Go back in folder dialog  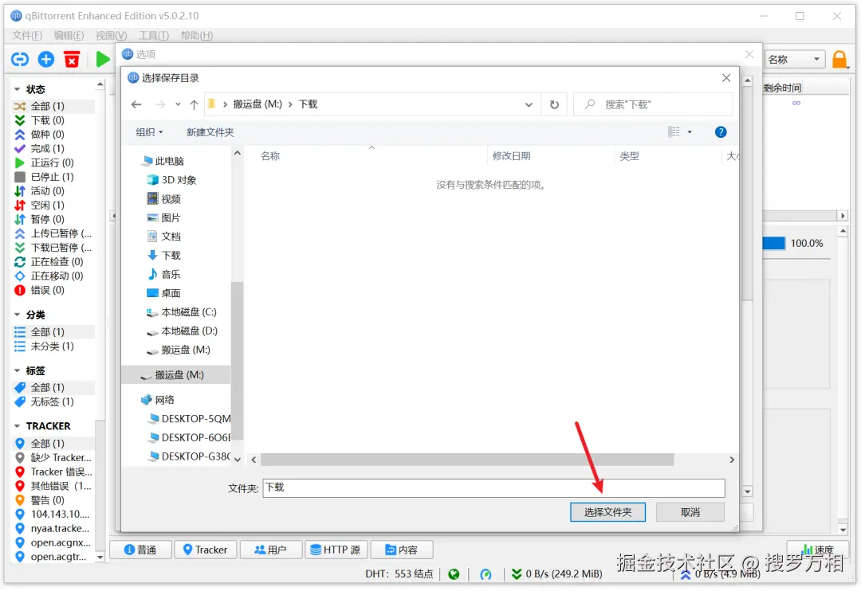point(136,104)
